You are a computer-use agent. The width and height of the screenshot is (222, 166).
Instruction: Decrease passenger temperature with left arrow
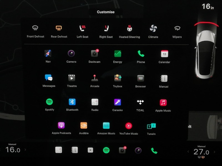188,152
